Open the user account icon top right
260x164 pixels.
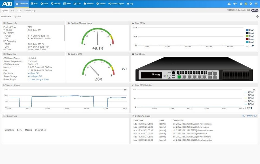(x=256, y=4)
